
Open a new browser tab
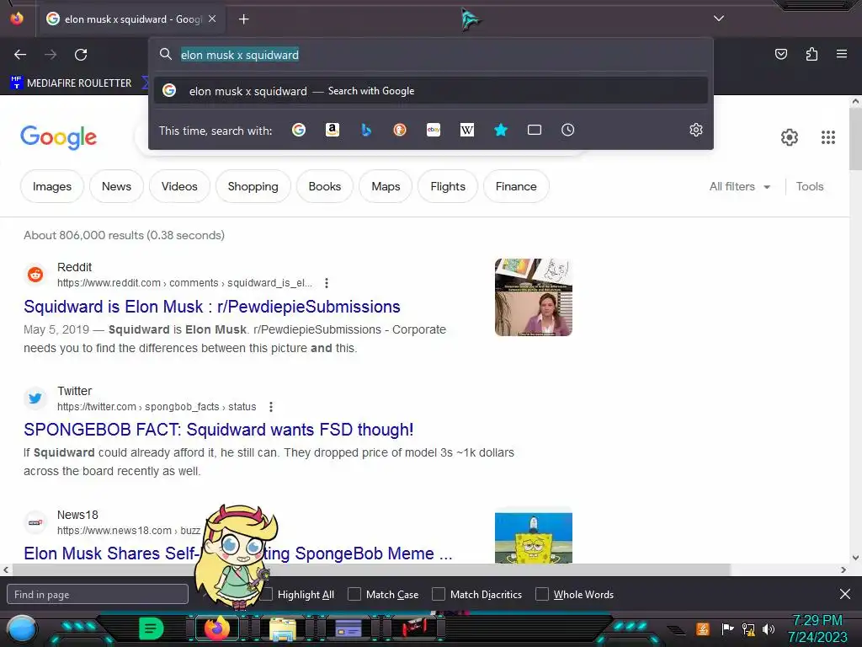tap(243, 19)
